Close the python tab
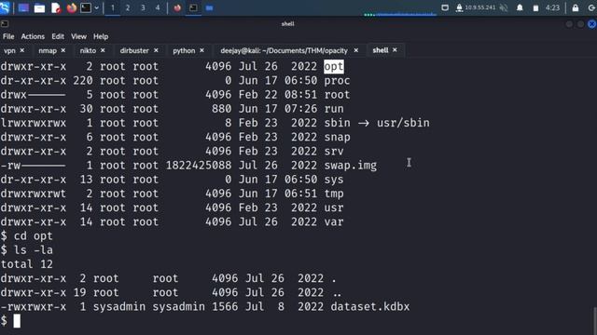Screen dimensions: 597x335 tap(201, 50)
